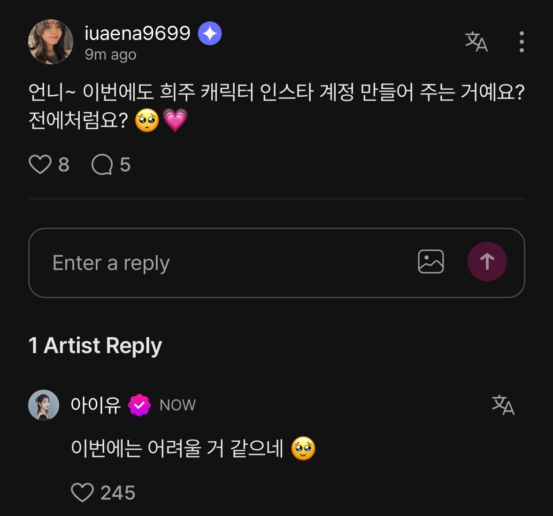Toggle the heart on the main comment
553x516 pixels.
tap(40, 164)
